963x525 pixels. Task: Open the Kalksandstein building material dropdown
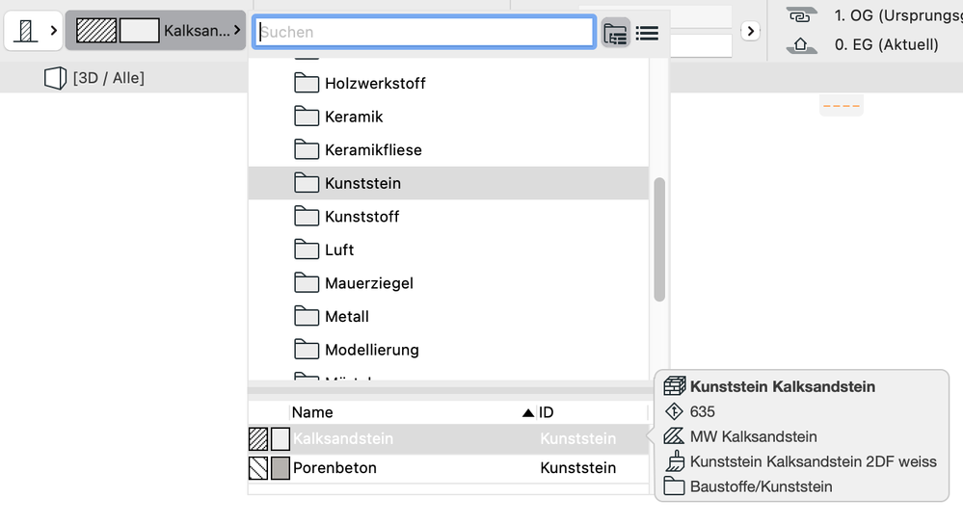click(154, 31)
